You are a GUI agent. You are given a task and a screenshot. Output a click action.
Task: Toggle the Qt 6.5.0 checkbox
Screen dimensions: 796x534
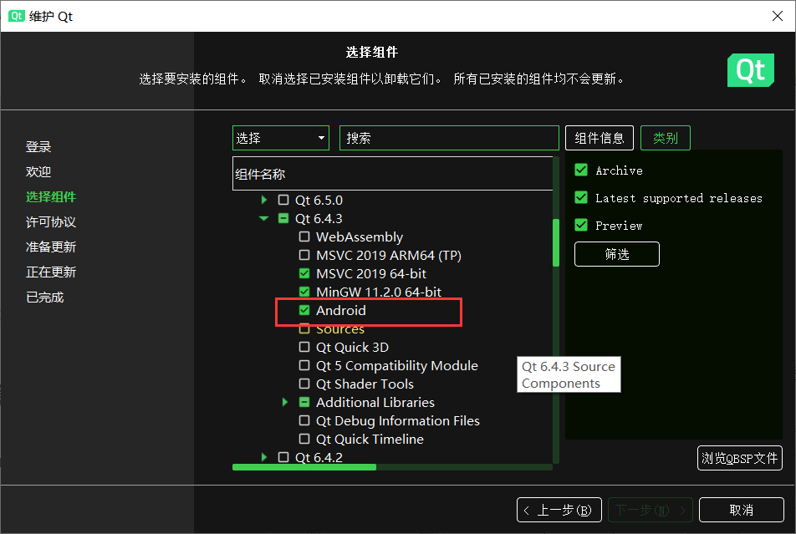point(283,200)
